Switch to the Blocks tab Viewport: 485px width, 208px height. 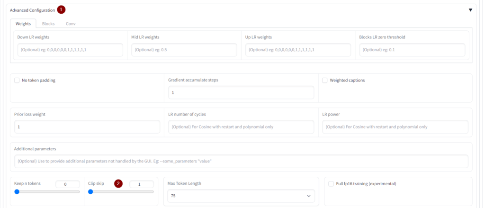(48, 23)
